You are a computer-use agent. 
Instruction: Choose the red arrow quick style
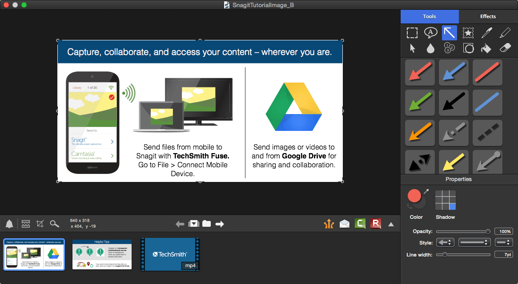tap(420, 73)
